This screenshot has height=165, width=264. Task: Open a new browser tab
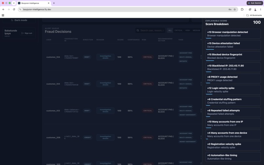[x=54, y=3]
